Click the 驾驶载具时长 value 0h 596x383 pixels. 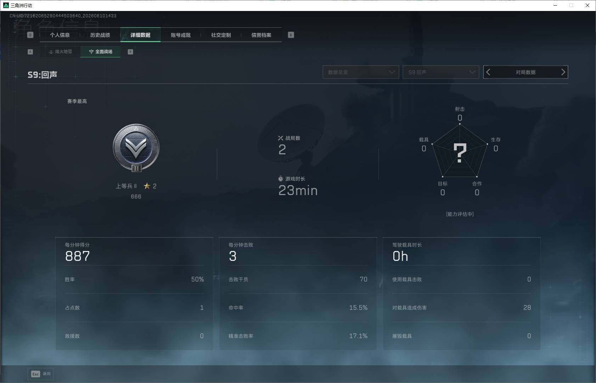pyautogui.click(x=400, y=256)
